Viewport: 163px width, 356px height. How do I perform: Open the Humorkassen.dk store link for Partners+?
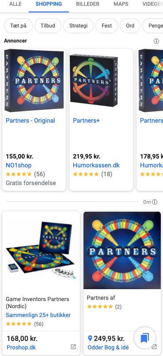(96, 165)
